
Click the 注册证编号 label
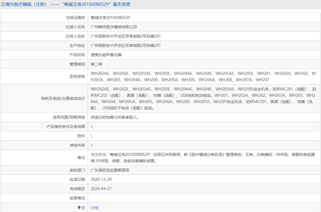coord(75,18)
